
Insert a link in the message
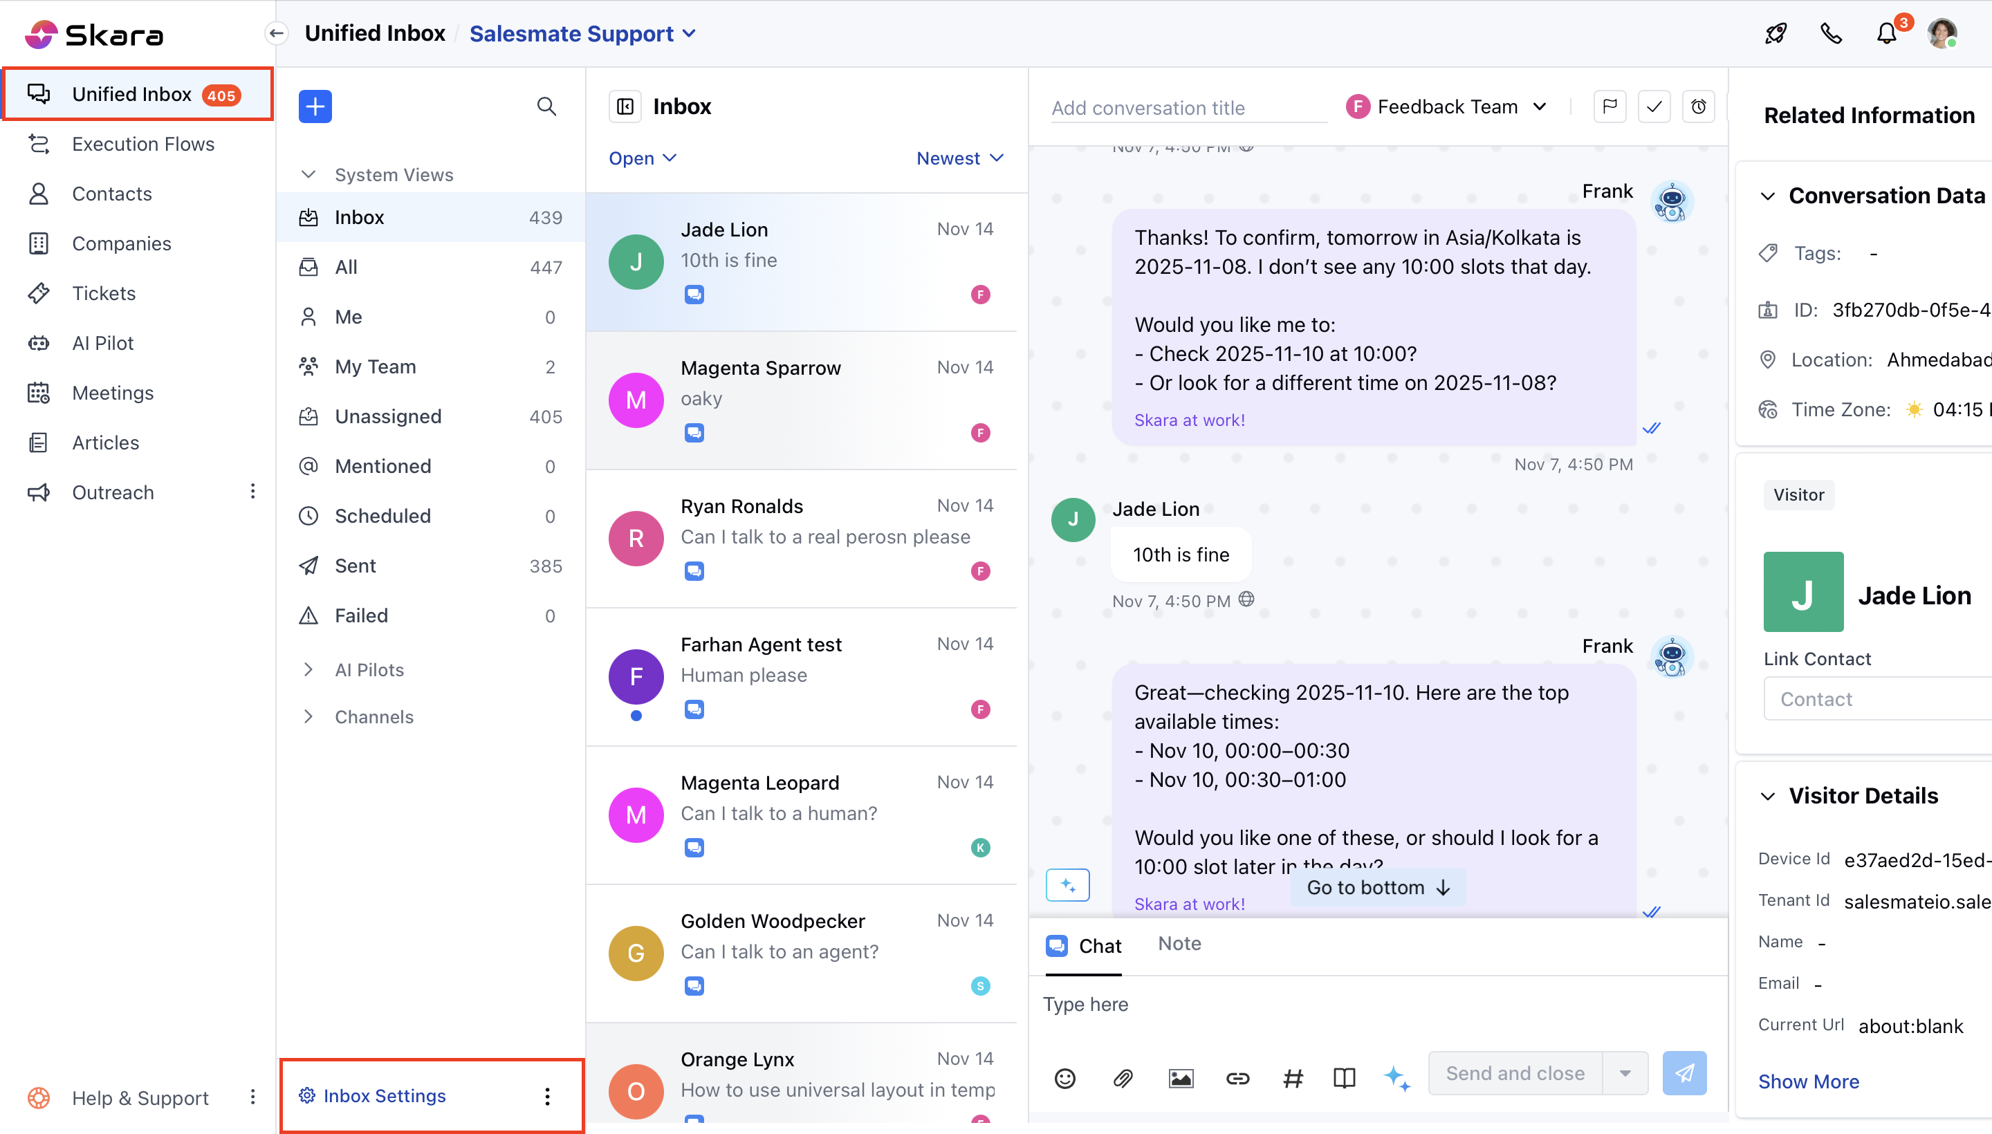coord(1237,1078)
